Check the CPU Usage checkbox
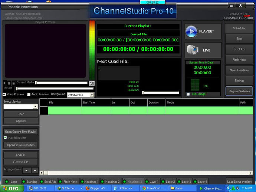The height and width of the screenshot is (192, 256). click(x=188, y=94)
